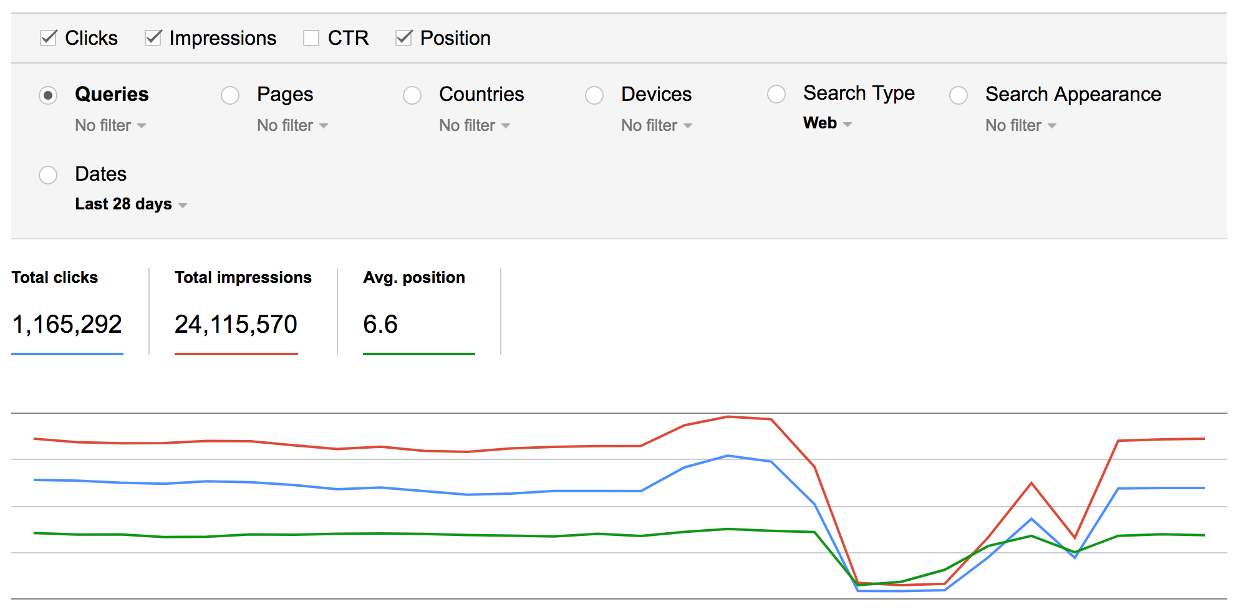Open the Devices No filter dropdown

click(x=655, y=125)
